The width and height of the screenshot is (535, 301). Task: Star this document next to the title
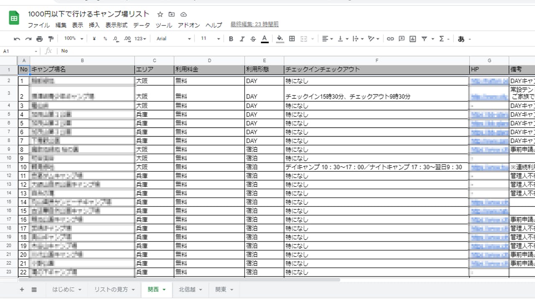pos(160,14)
